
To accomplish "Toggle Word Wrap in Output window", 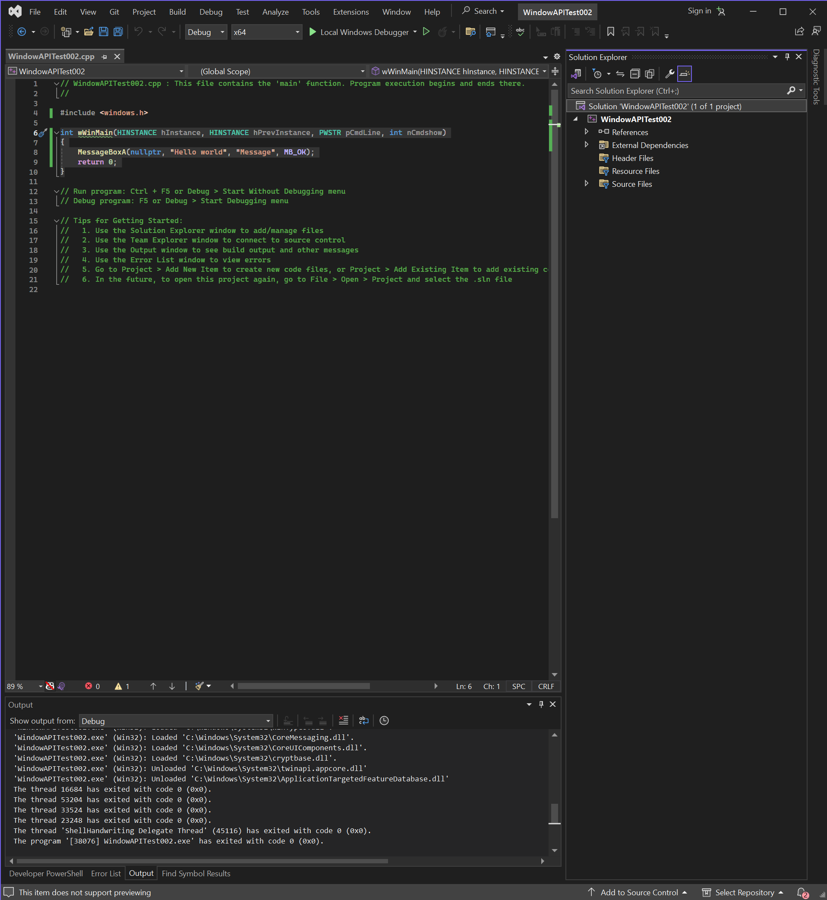I will tap(364, 720).
